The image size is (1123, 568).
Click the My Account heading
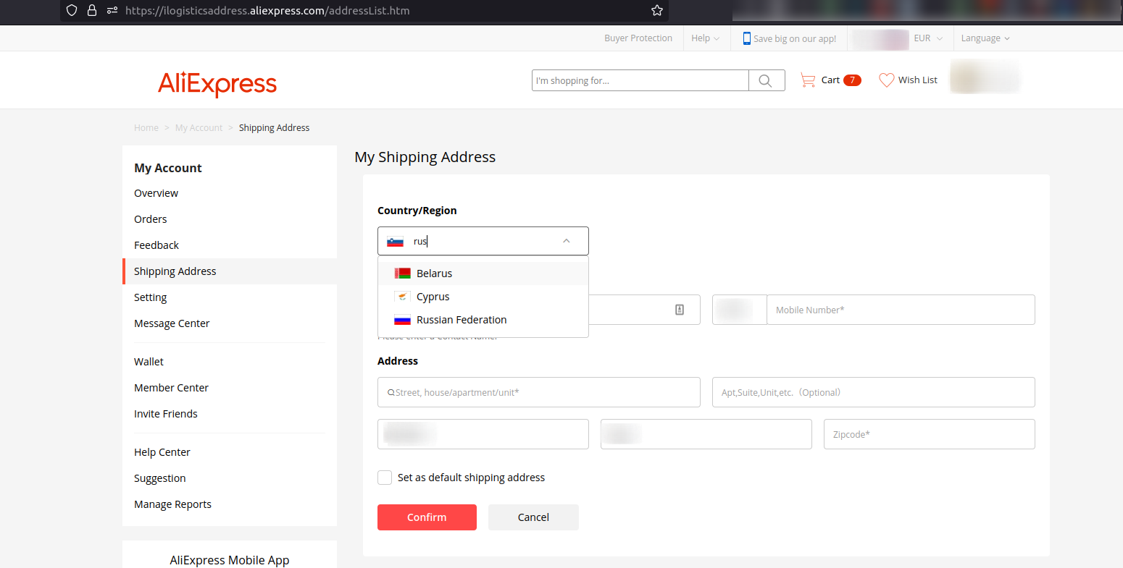point(168,168)
